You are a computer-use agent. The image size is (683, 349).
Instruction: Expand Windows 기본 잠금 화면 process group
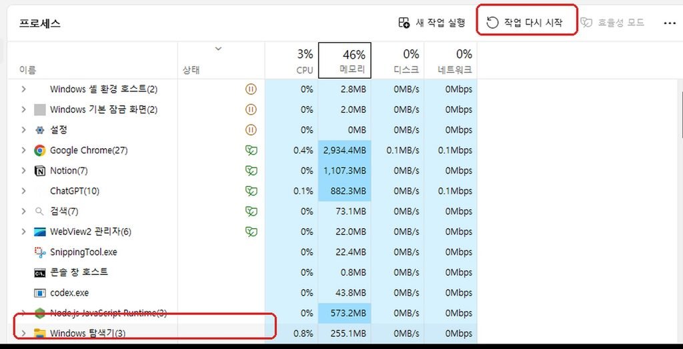pos(23,110)
